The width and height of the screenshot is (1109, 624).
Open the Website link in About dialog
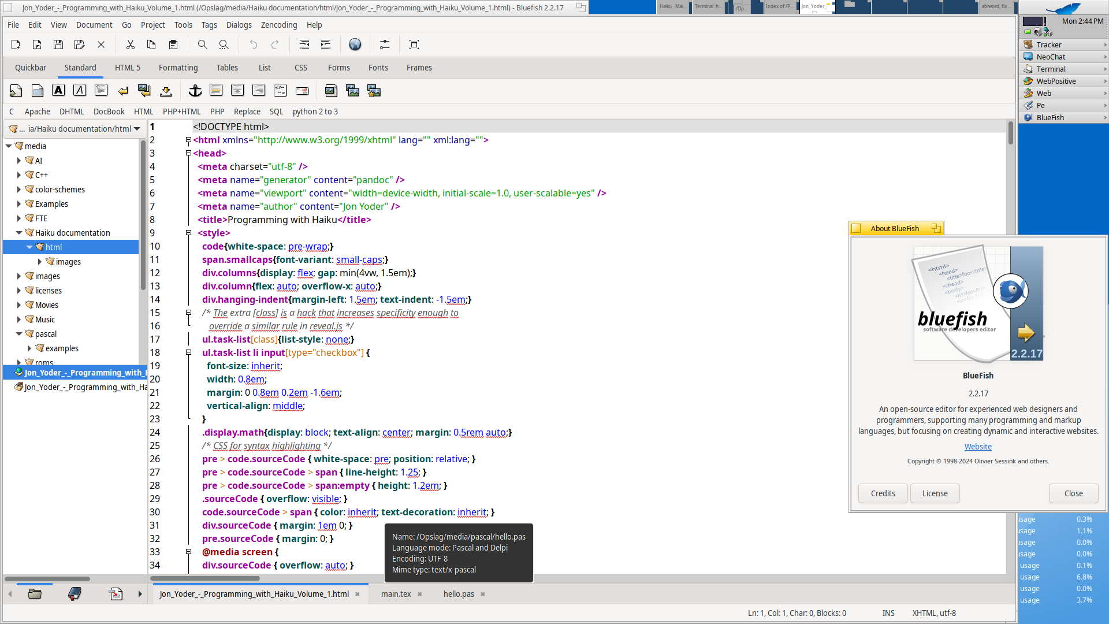click(x=978, y=447)
